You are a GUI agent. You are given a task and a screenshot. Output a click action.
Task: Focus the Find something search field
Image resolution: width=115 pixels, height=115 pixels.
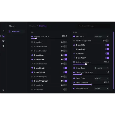pos(94,26)
